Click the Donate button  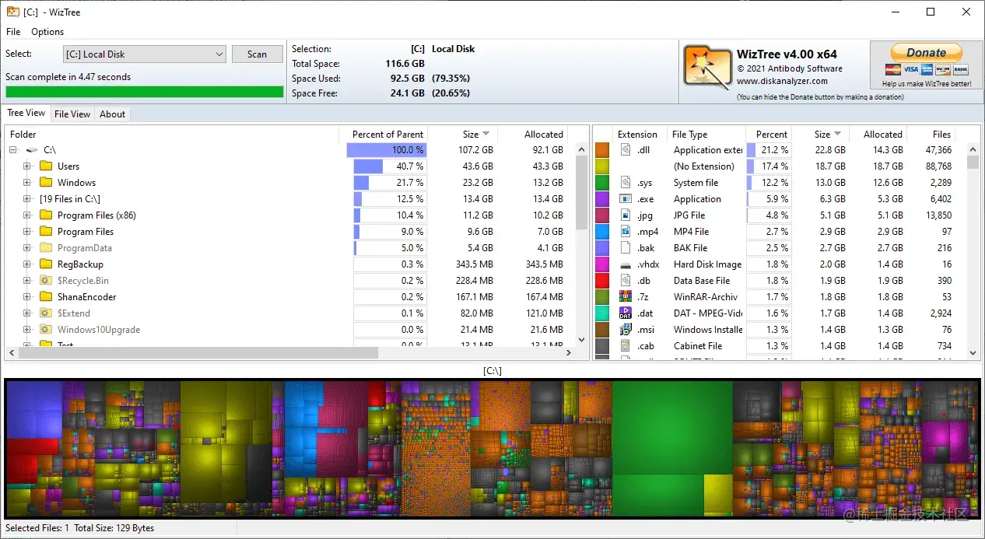coord(925,51)
